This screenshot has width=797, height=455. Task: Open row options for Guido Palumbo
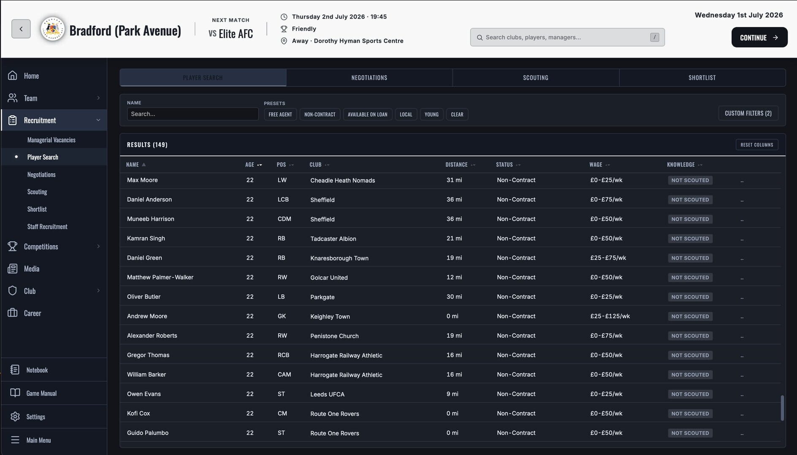(742, 433)
